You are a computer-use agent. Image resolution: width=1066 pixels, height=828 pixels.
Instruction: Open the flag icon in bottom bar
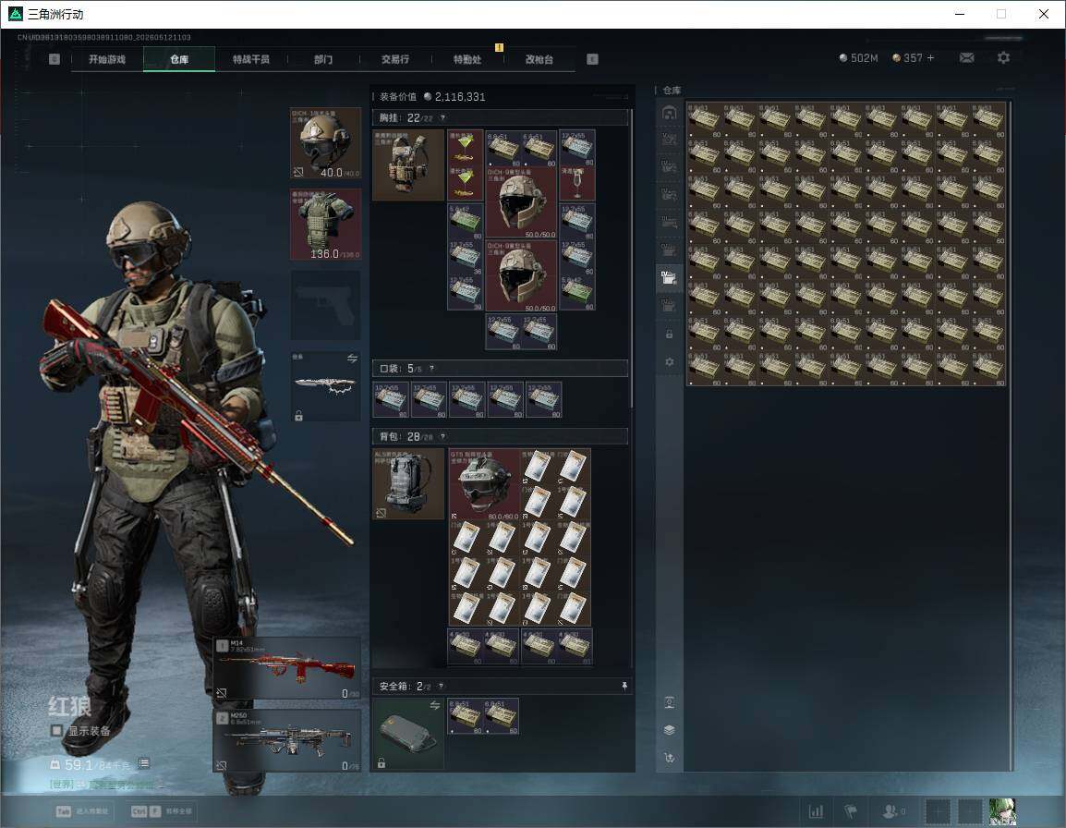(850, 811)
